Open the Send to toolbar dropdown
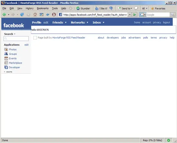 pyautogui.click(x=125, y=8)
